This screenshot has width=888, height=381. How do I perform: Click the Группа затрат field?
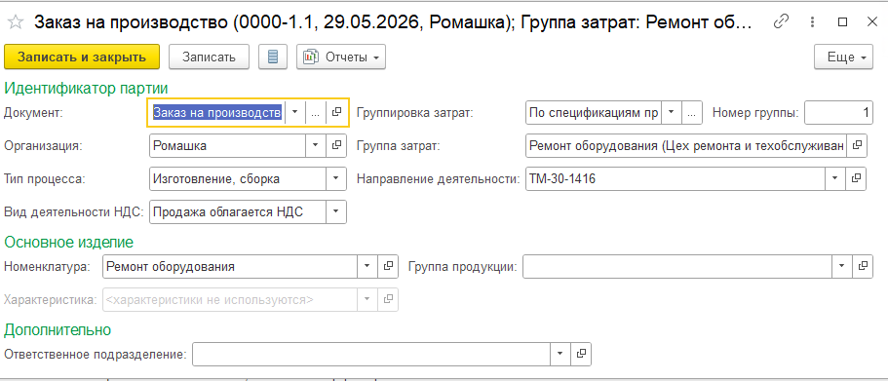pos(686,145)
